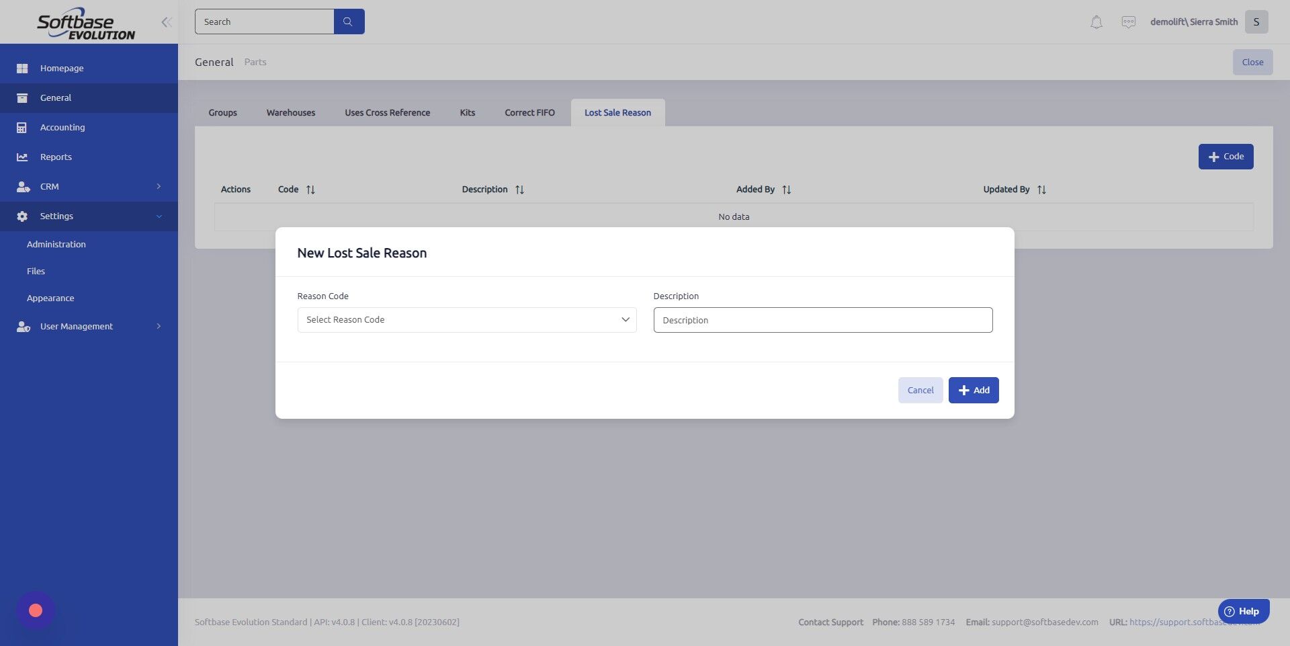Toggle sorting on the Description column
Image resolution: width=1290 pixels, height=646 pixels.
coord(519,189)
